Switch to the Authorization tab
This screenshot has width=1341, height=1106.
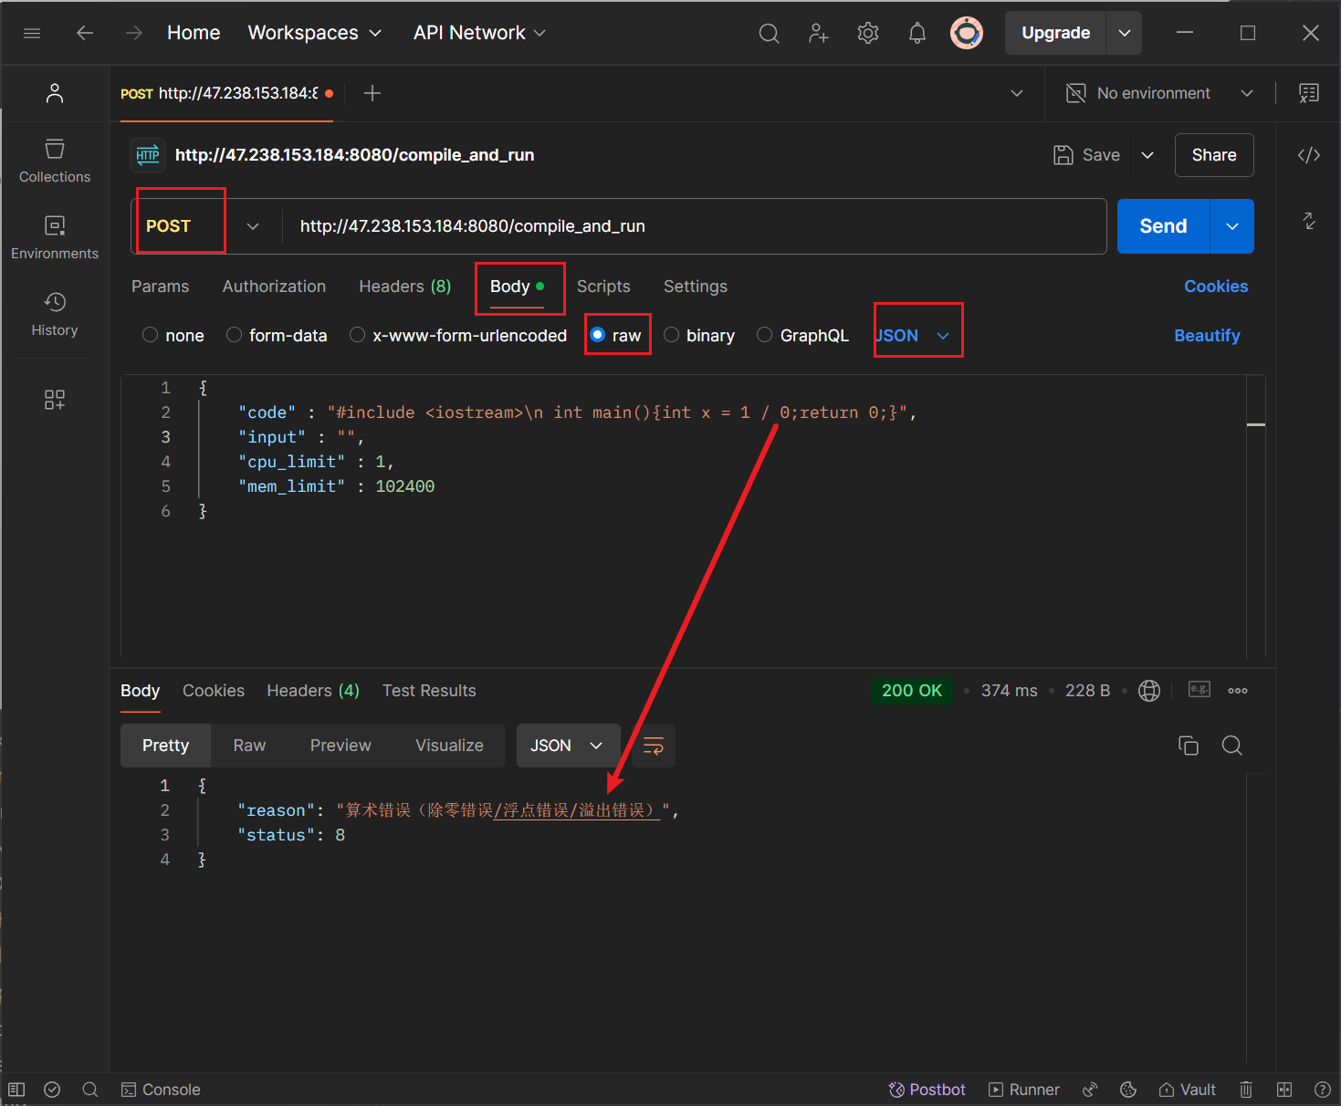click(x=274, y=287)
